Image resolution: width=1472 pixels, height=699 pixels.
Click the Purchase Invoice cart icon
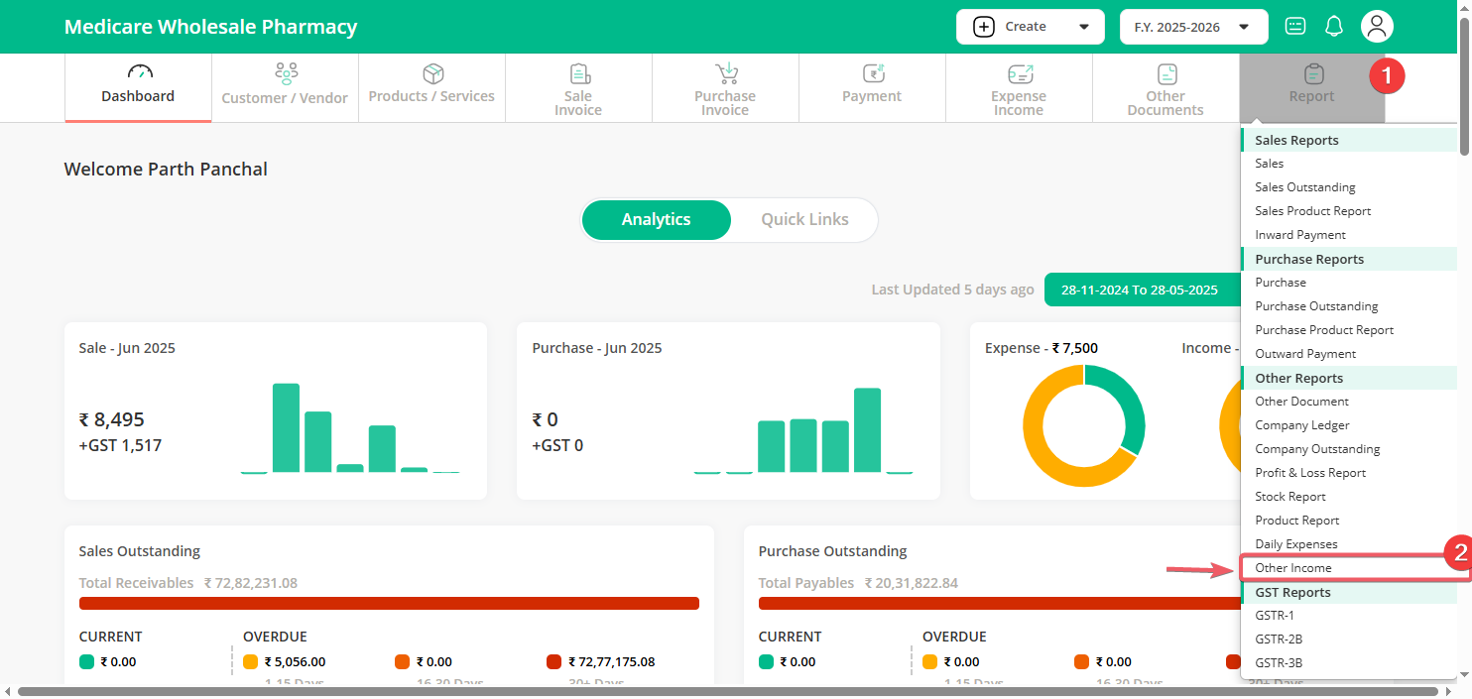726,74
